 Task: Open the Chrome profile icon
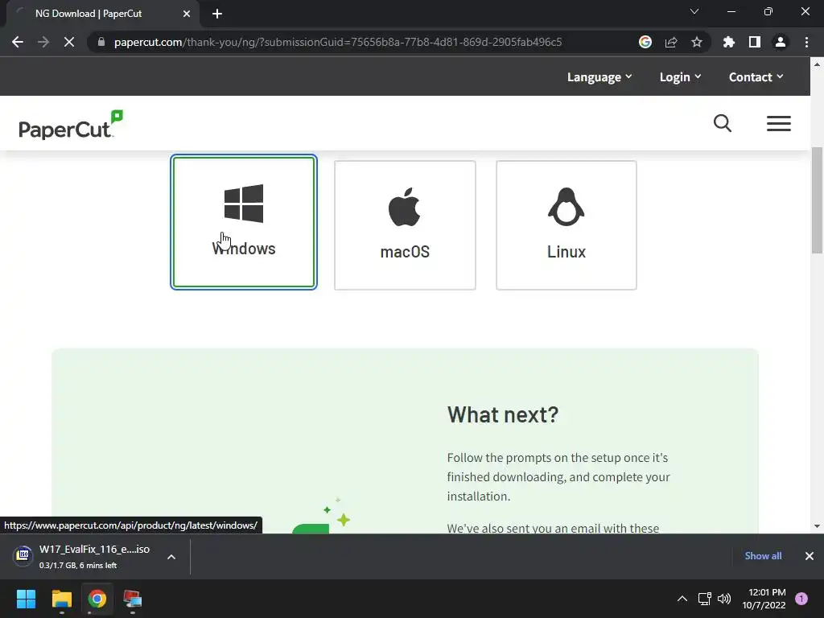tap(780, 42)
